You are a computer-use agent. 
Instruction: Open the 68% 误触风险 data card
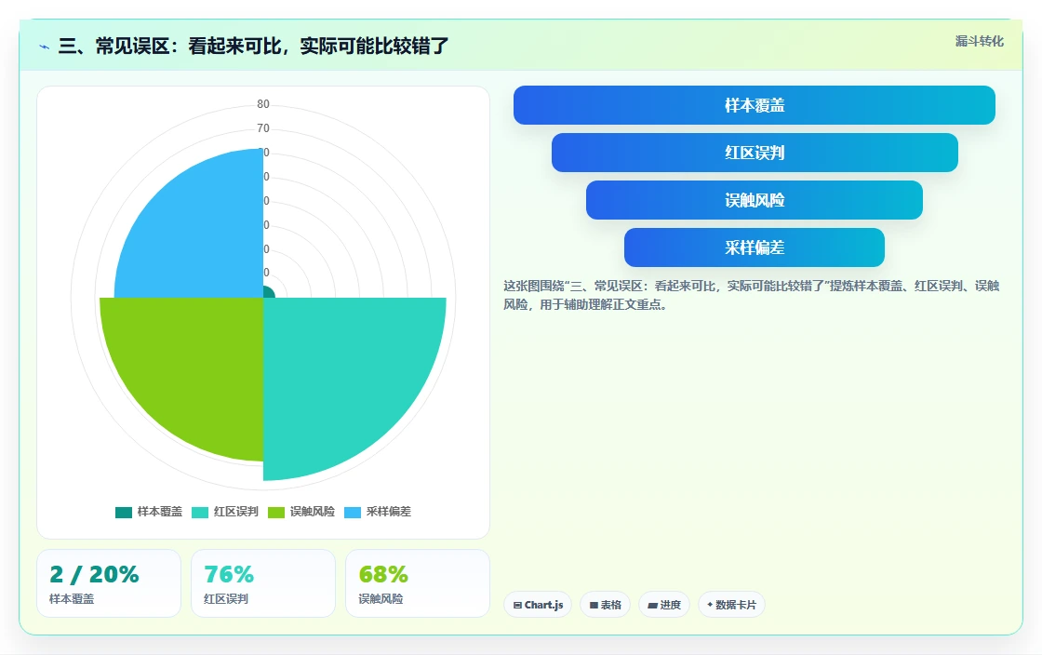tap(418, 583)
